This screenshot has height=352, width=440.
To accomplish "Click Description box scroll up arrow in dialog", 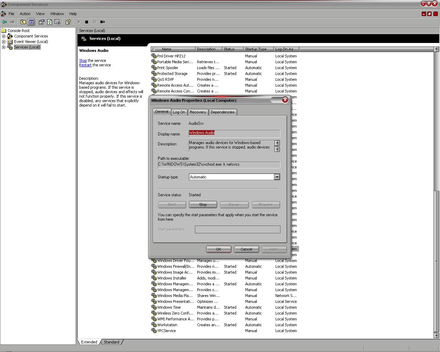I will 277,143.
